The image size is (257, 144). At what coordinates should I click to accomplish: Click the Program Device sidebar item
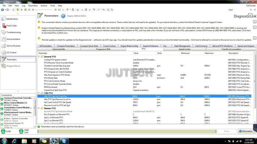pyautogui.click(x=18, y=66)
